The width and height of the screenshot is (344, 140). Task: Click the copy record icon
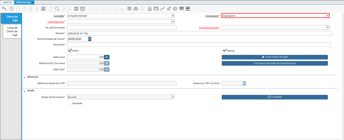[x=24, y=9]
